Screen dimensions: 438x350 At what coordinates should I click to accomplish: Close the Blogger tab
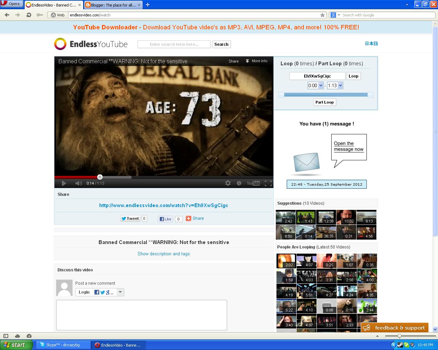[139, 5]
